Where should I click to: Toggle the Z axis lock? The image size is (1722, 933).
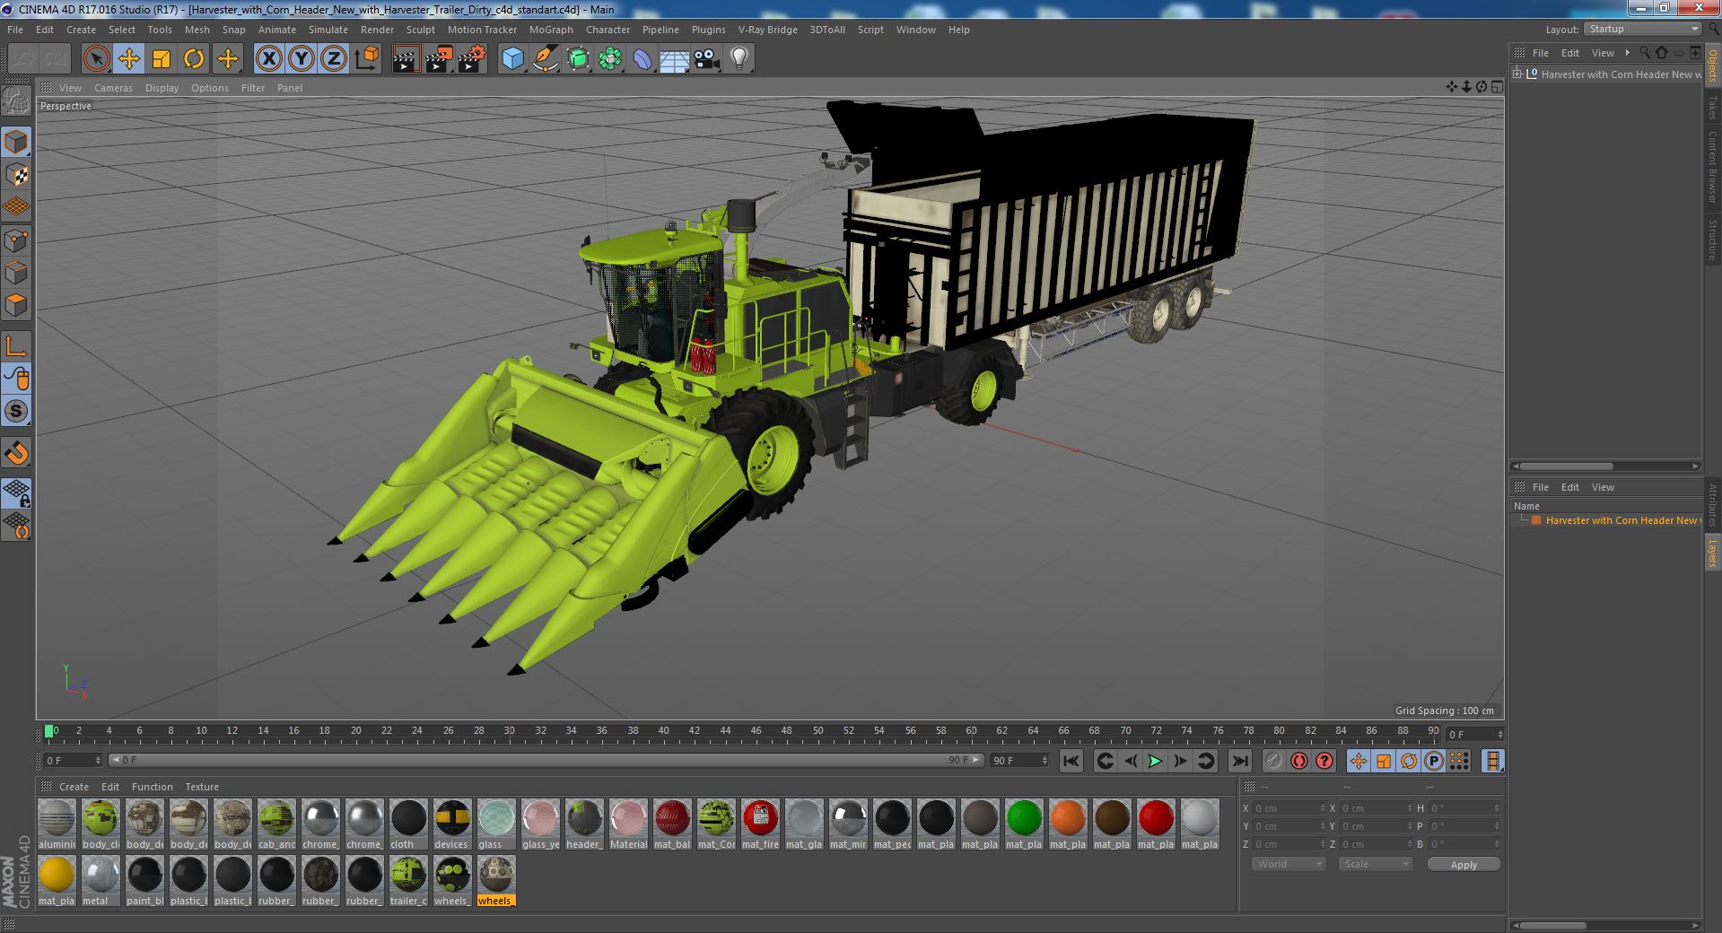coord(333,59)
